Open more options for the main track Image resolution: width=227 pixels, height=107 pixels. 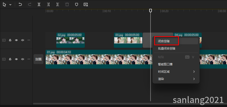click(x=29, y=59)
